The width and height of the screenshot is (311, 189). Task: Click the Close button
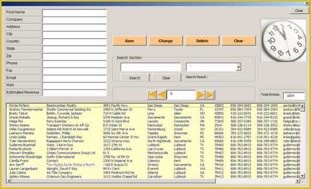[x=299, y=10]
